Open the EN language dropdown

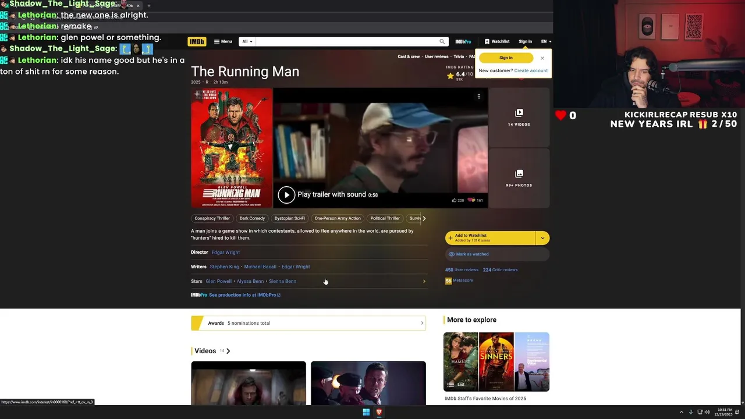click(546, 41)
